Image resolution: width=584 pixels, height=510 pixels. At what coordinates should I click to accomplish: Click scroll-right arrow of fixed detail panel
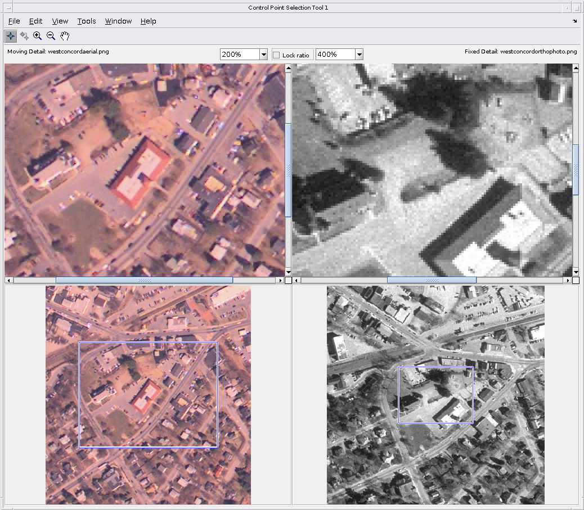[x=567, y=280]
